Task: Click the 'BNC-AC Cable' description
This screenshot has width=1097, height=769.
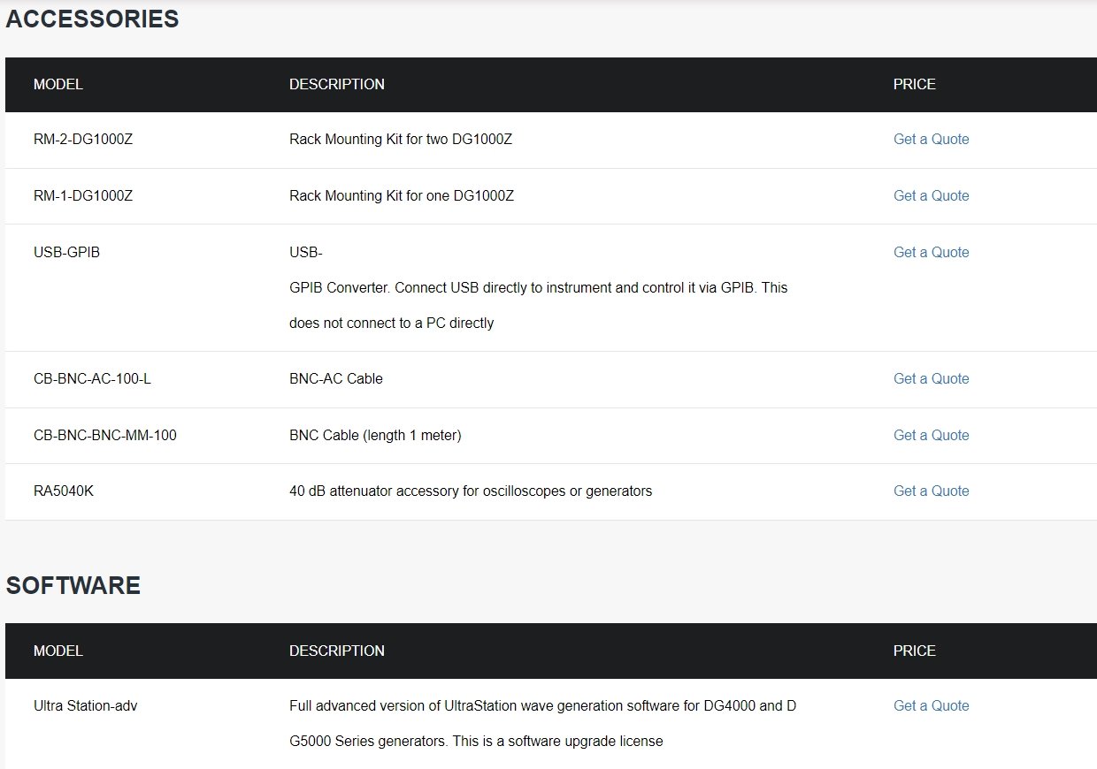Action: 336,378
